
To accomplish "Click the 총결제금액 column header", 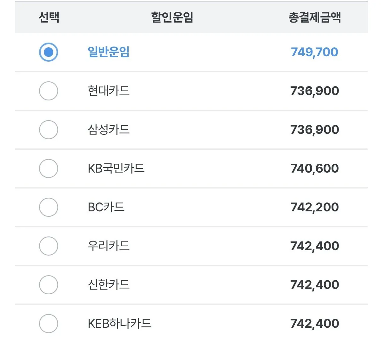I will tap(315, 17).
